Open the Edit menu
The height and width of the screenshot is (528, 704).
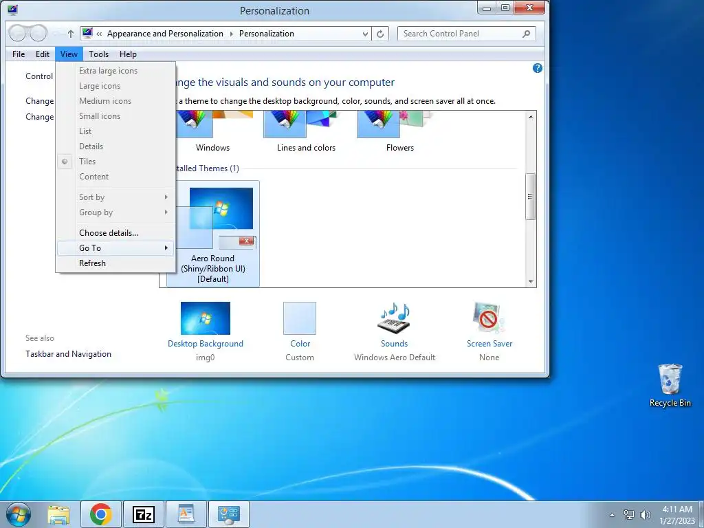click(x=42, y=54)
